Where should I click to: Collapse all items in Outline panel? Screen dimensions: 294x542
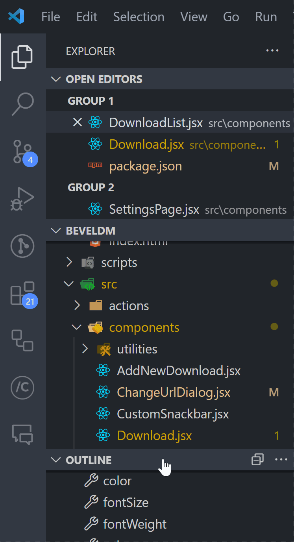pyautogui.click(x=257, y=459)
